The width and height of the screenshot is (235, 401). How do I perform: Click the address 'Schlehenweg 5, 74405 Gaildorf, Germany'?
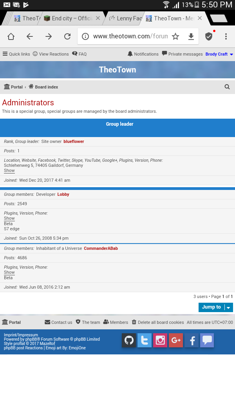(43, 166)
